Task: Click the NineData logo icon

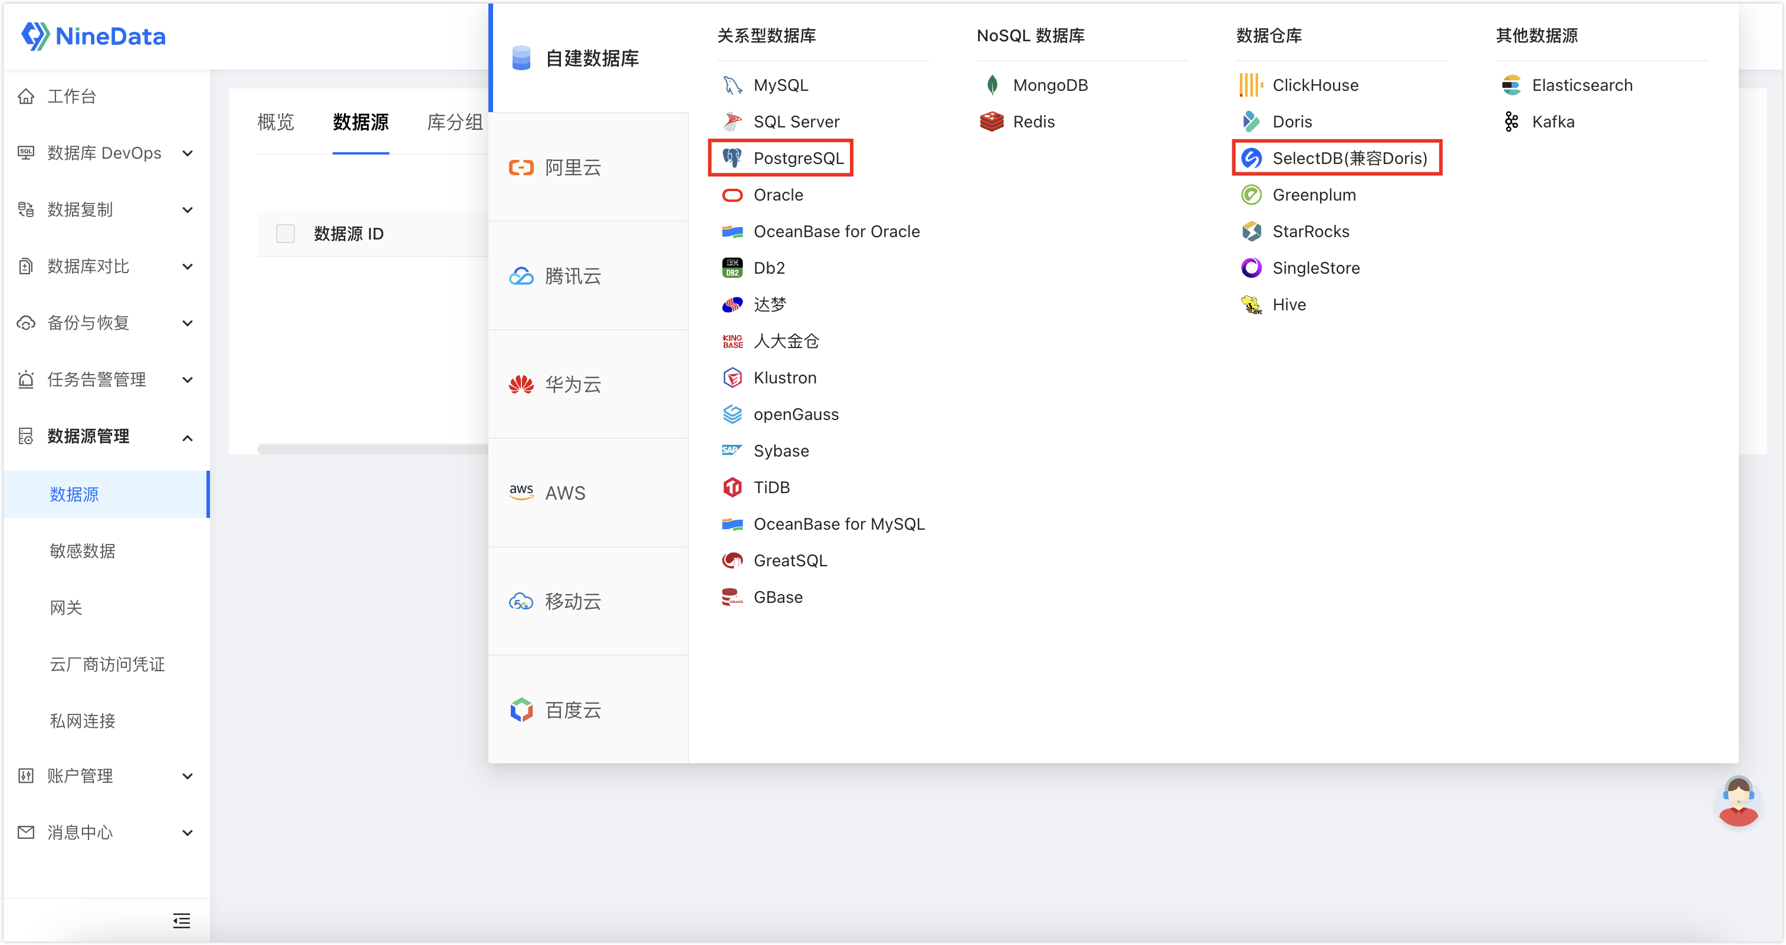Action: click(x=35, y=36)
